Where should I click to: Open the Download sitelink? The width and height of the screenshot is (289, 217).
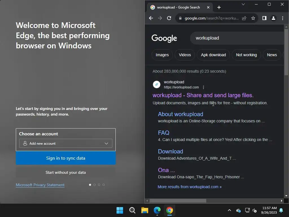170,151
